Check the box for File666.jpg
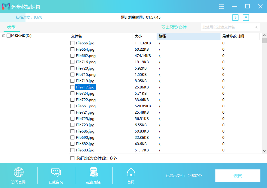267x188 pixels. 72,43
